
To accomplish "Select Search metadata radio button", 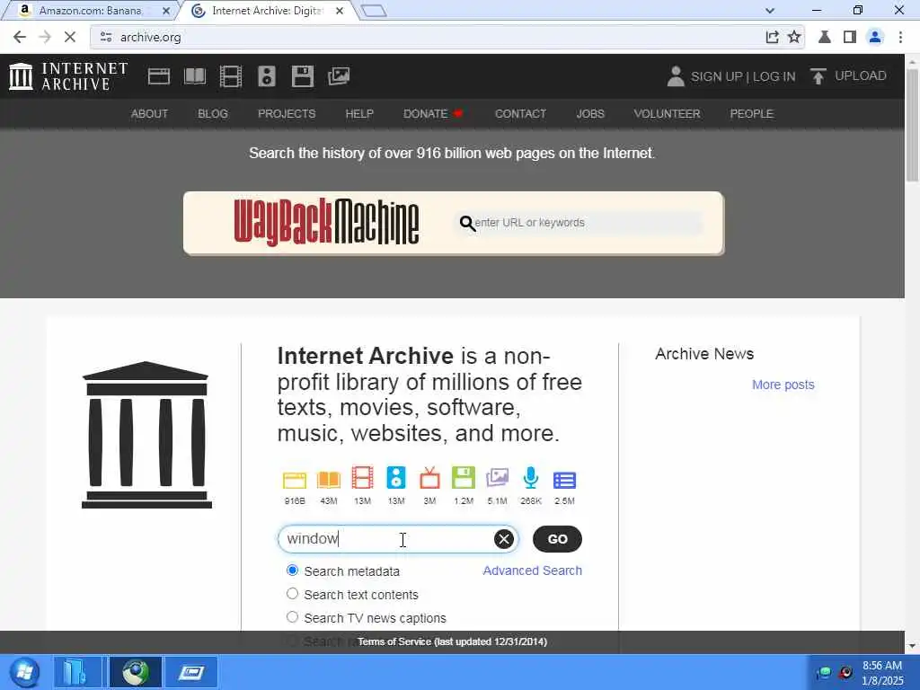I will pos(292,571).
